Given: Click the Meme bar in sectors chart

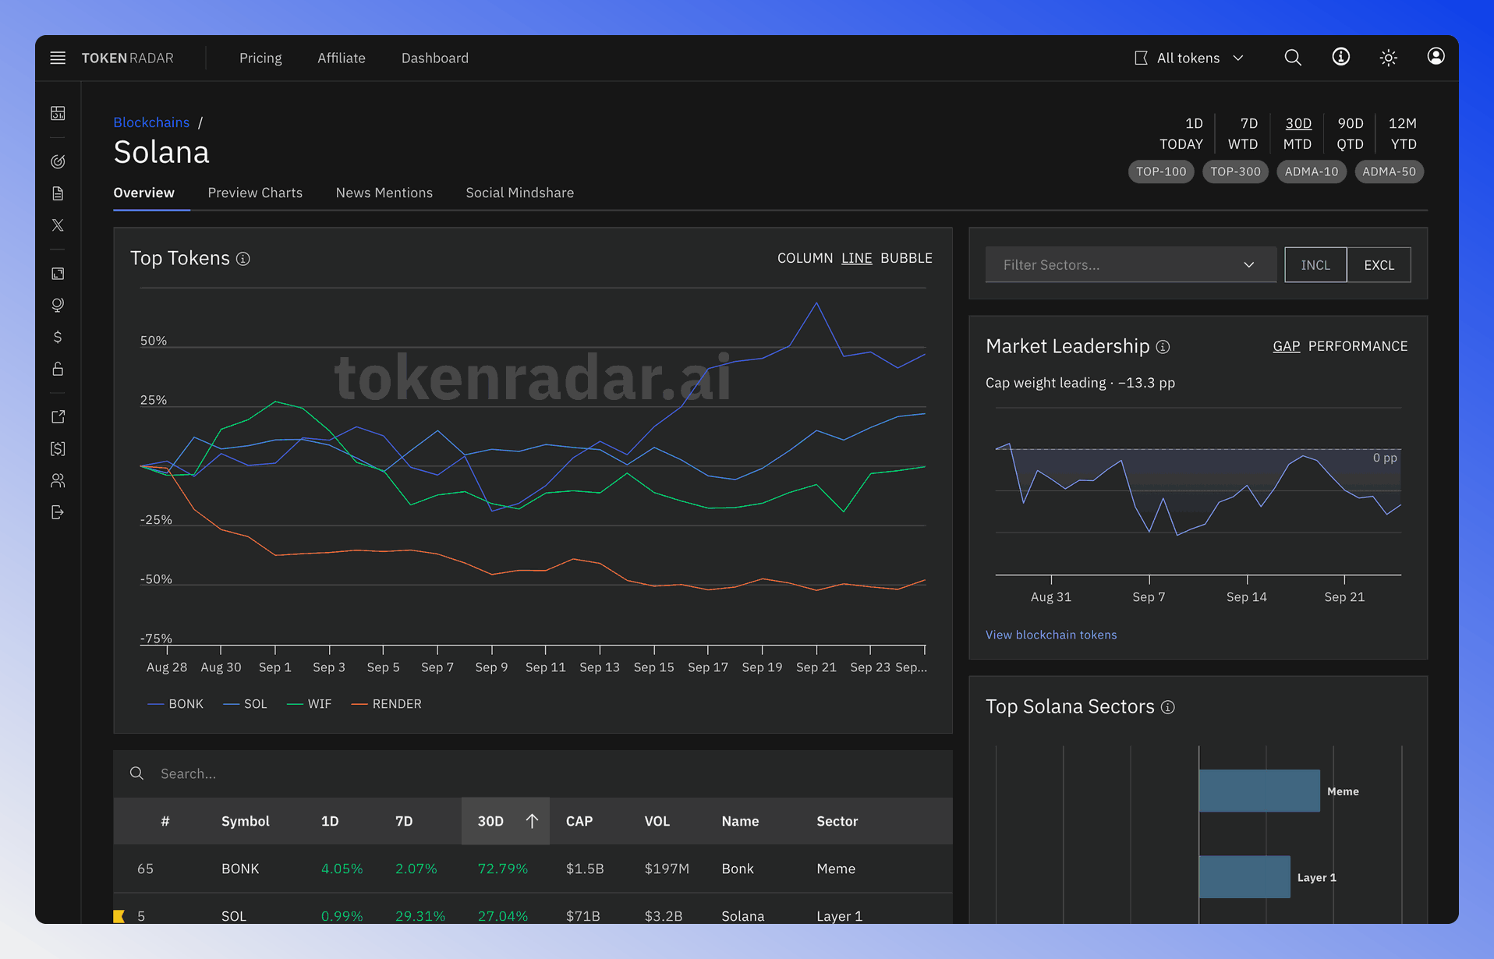Looking at the screenshot, I should (x=1259, y=791).
